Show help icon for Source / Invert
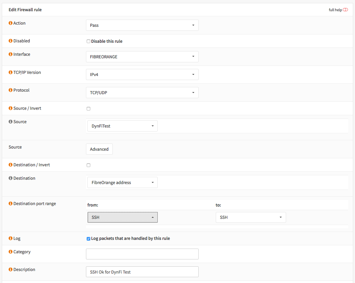 pyautogui.click(x=11, y=108)
